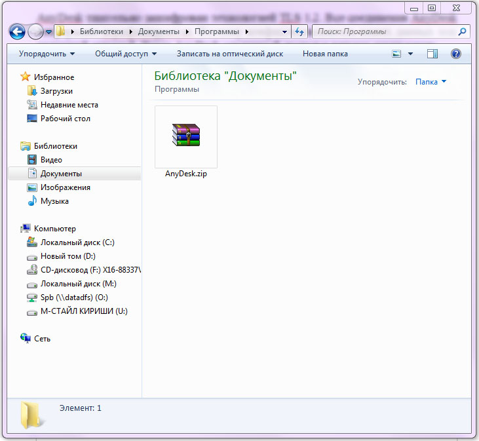
Task: Expand arrow after Программы breadcrumb
Action: 247,31
